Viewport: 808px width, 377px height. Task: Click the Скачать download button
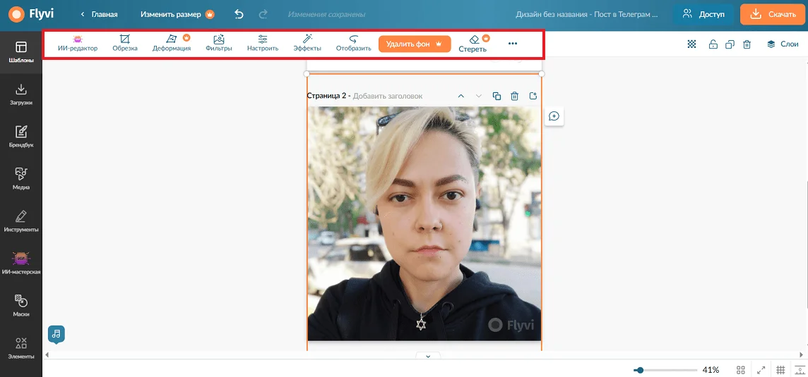773,14
